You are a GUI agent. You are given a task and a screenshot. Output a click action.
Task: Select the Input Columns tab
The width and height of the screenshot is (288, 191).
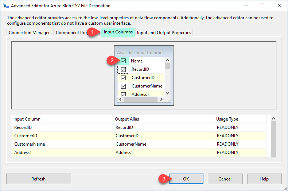118,32
